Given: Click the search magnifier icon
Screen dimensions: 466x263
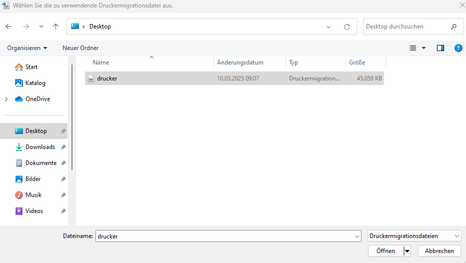Looking at the screenshot, I should click(x=453, y=26).
